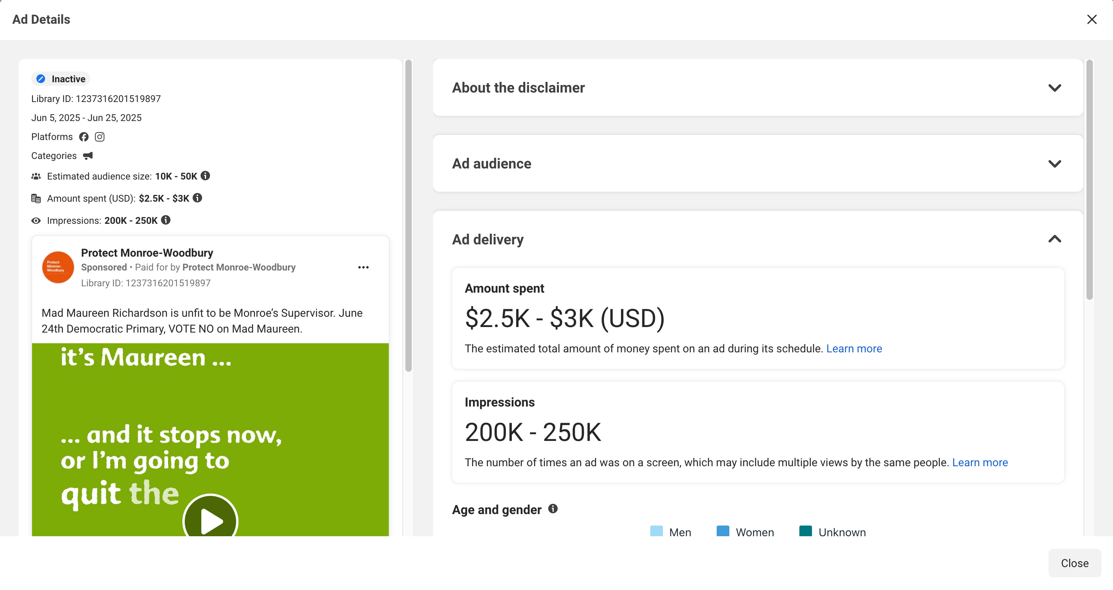Collapse the Ad delivery section

[1054, 239]
